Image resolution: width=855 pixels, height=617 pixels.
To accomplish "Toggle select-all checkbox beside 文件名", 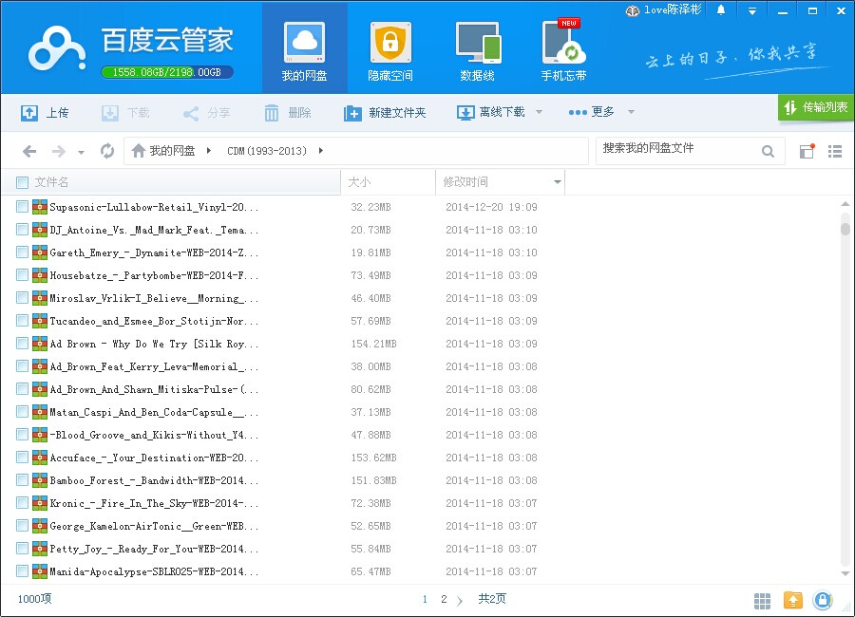I will pyautogui.click(x=23, y=182).
